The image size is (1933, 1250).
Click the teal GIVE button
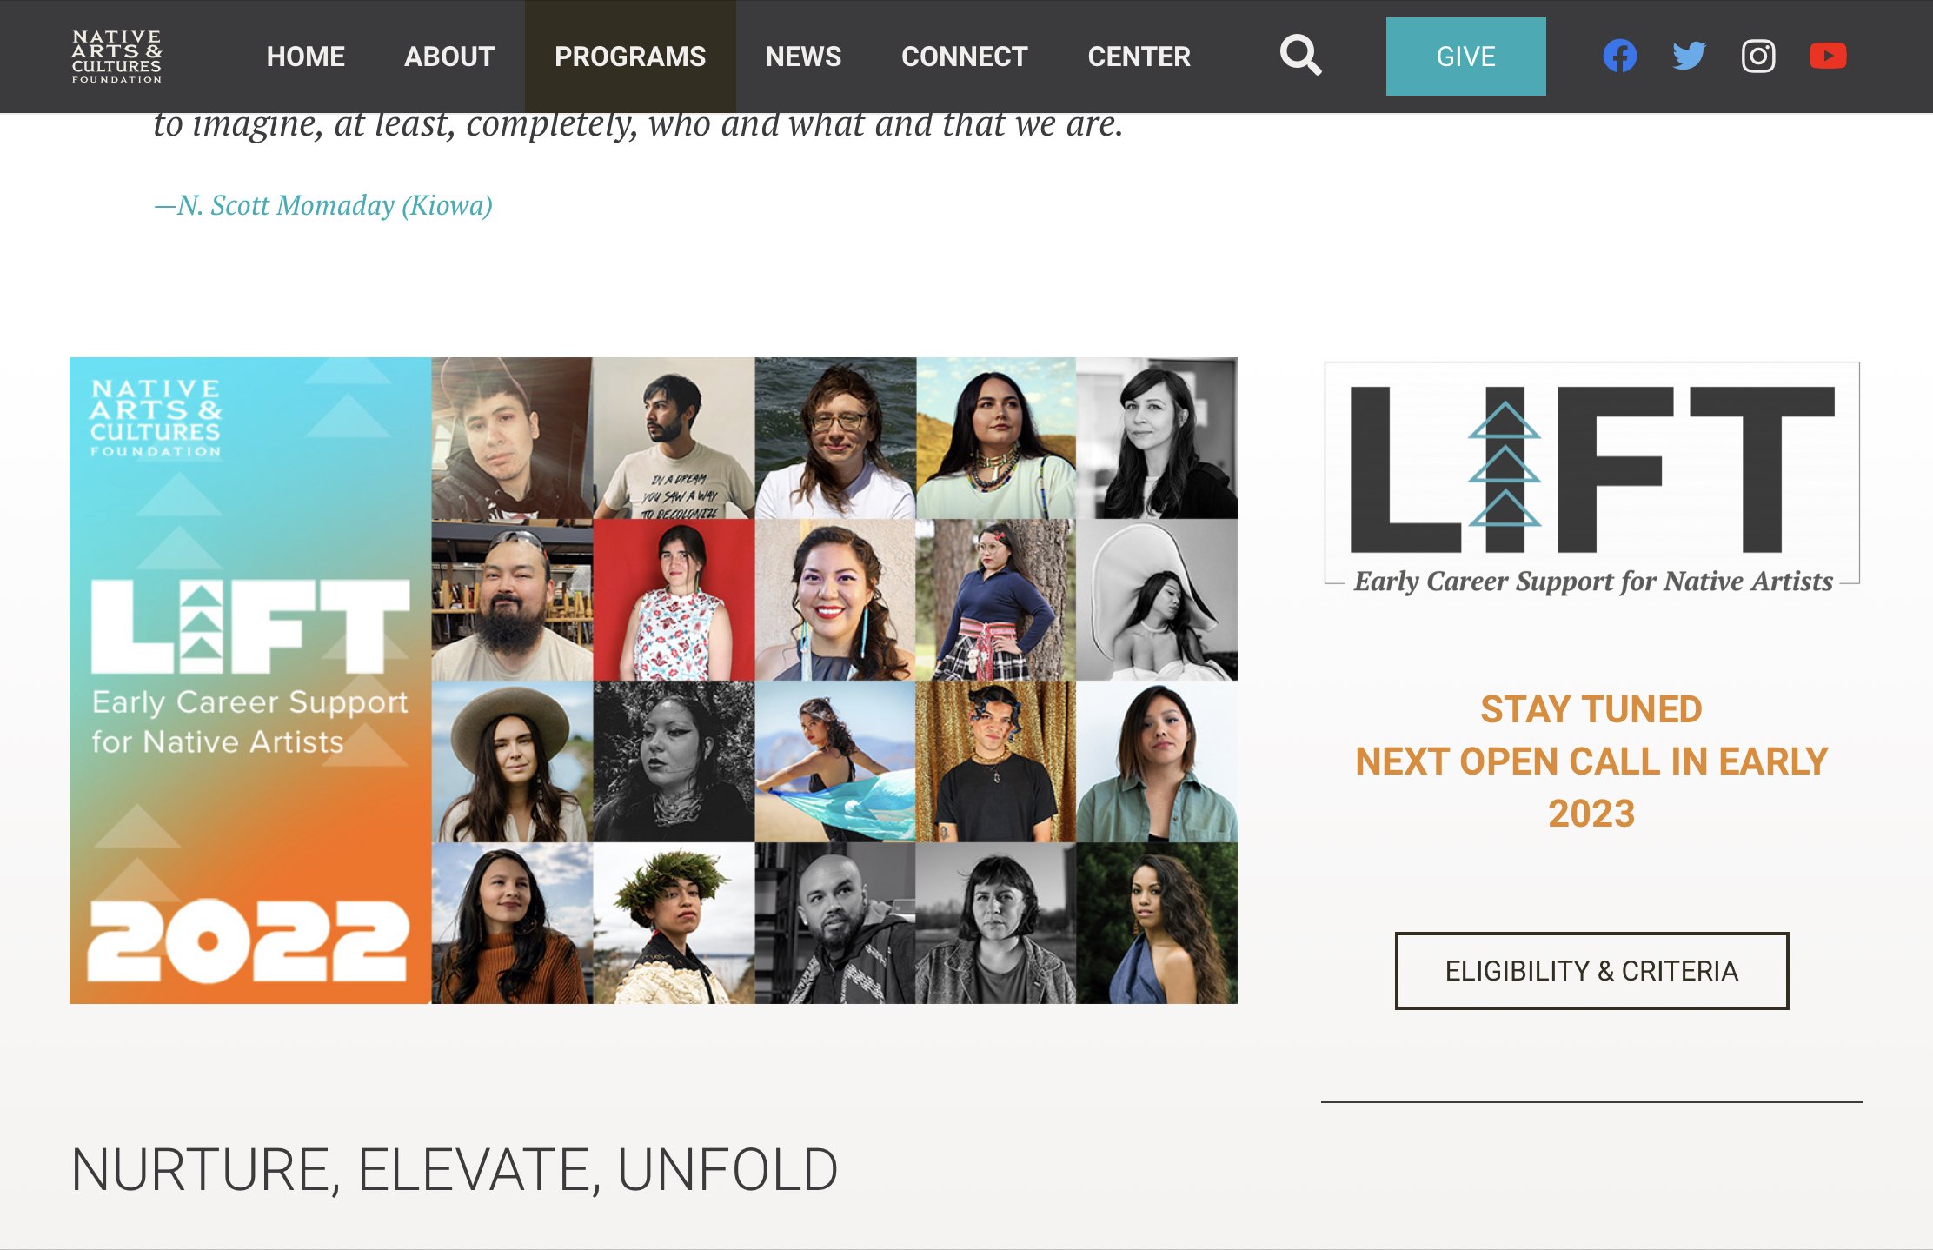tap(1465, 57)
